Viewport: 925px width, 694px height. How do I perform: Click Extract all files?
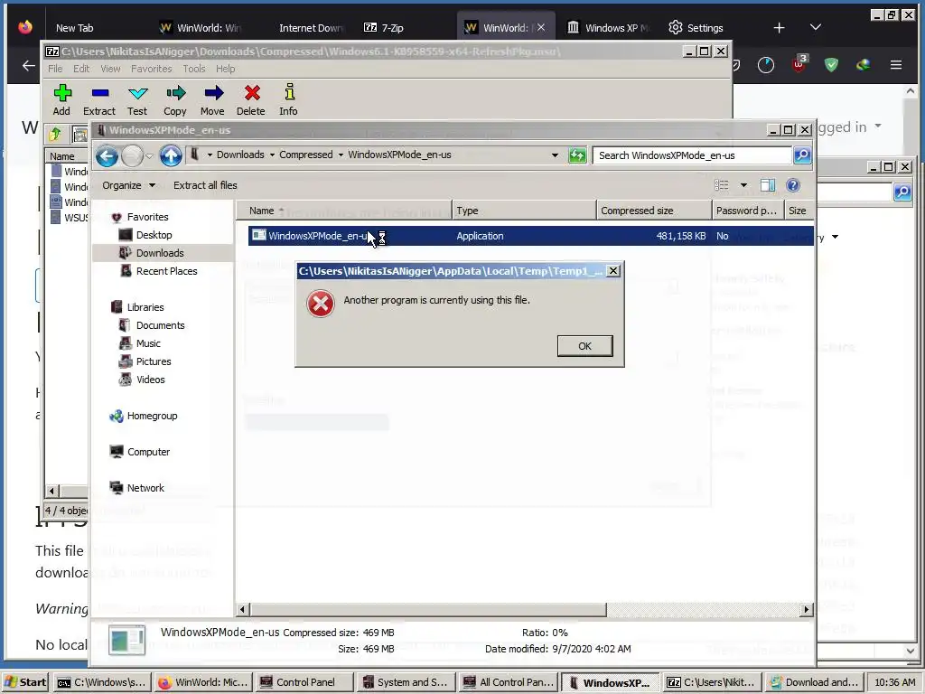click(205, 185)
